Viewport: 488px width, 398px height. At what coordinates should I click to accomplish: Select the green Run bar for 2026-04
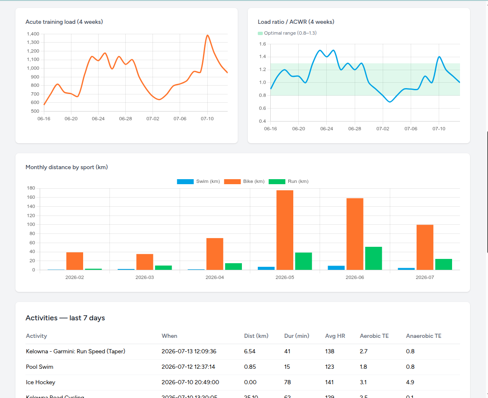[x=234, y=267]
